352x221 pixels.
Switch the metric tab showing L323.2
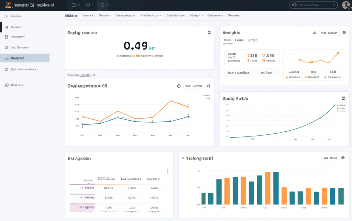252,40
